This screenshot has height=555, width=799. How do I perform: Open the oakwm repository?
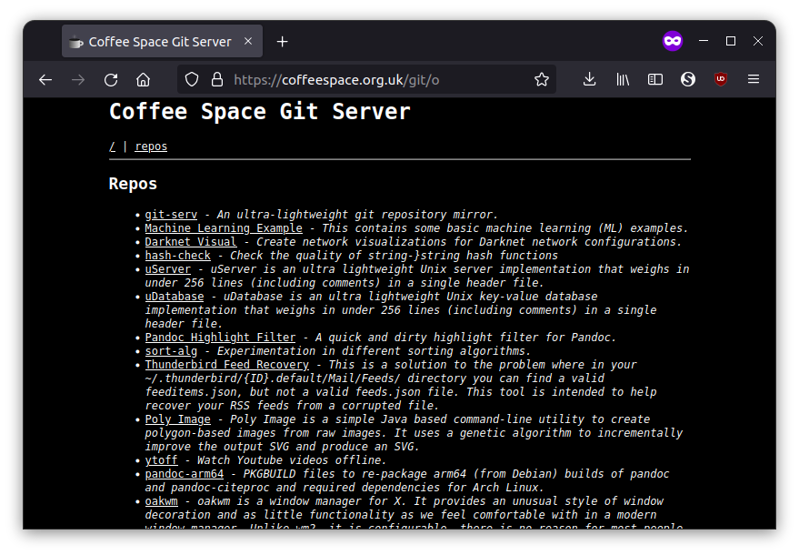point(161,501)
